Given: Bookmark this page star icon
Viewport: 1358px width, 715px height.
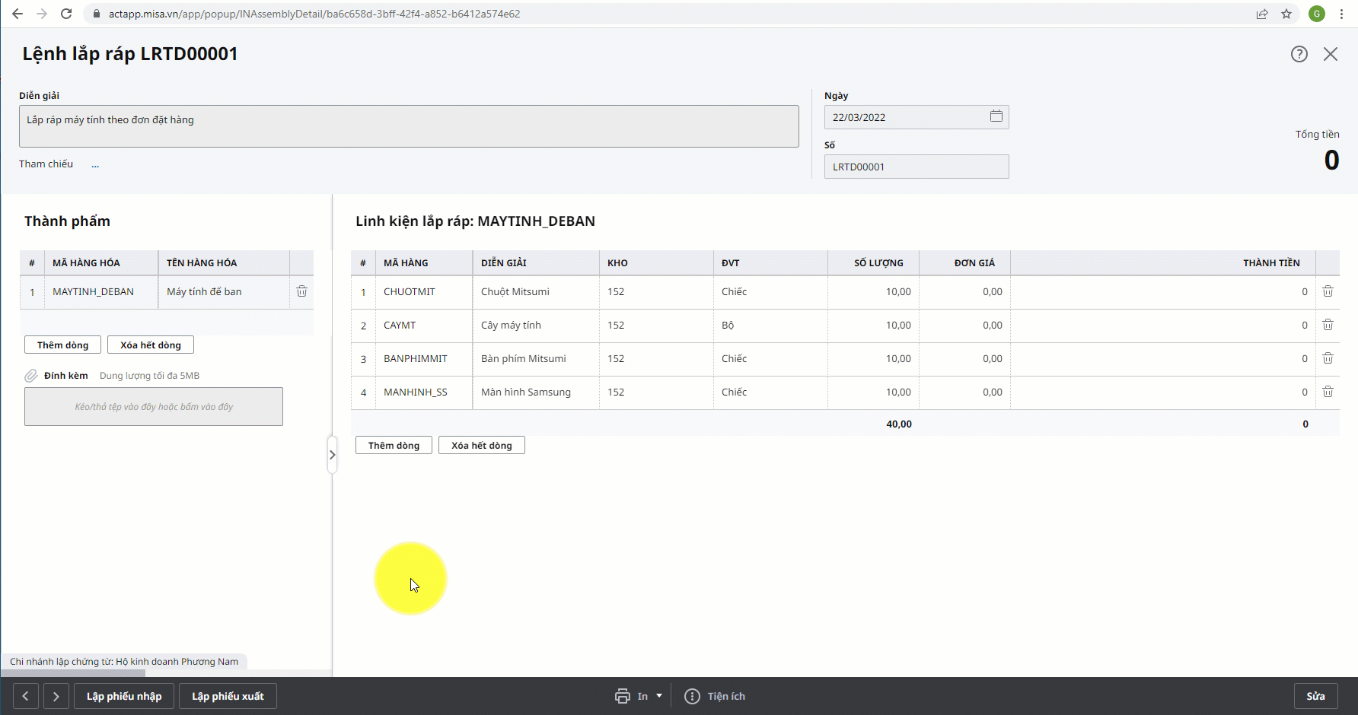Looking at the screenshot, I should (1286, 14).
